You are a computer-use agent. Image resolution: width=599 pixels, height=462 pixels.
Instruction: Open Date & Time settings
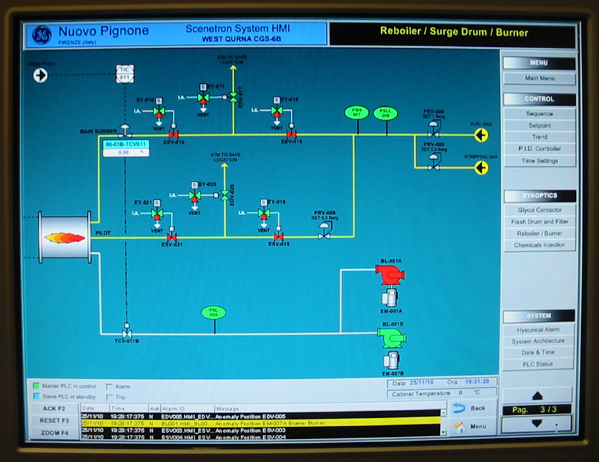(538, 352)
